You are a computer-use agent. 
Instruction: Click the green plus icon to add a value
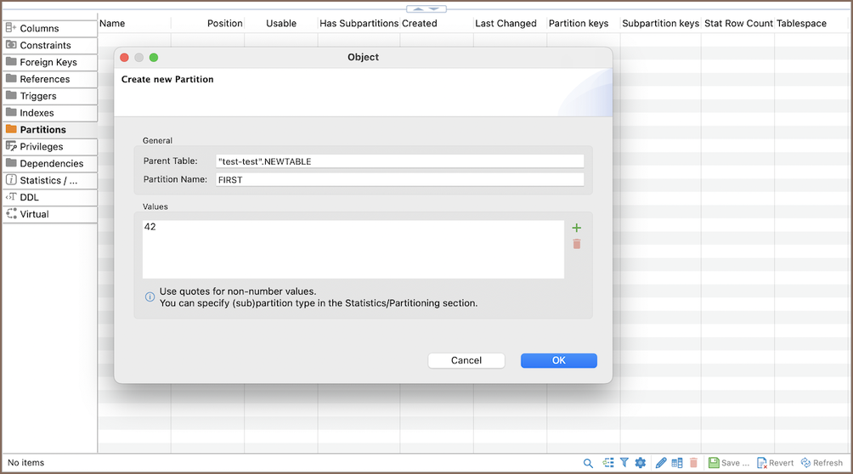pos(577,228)
